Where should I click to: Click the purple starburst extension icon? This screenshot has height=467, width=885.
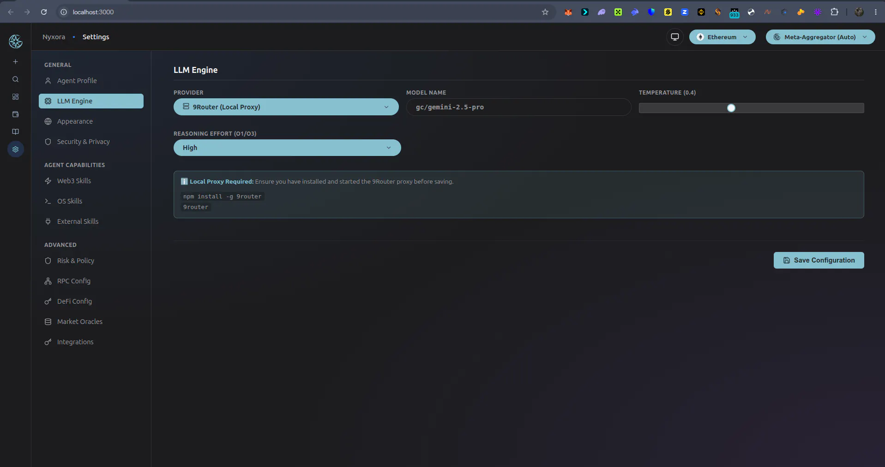click(818, 12)
